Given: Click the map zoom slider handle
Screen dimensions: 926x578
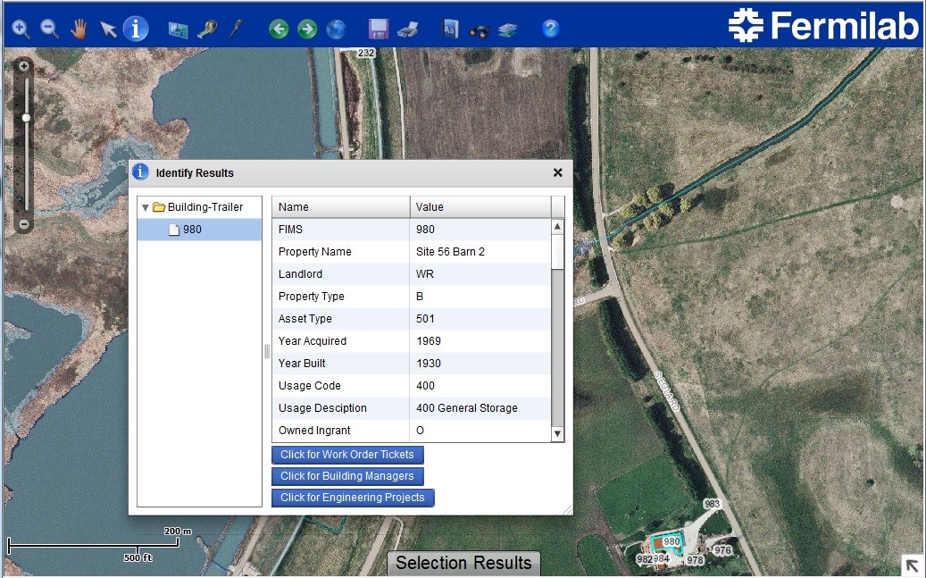Looking at the screenshot, I should coord(26,117).
